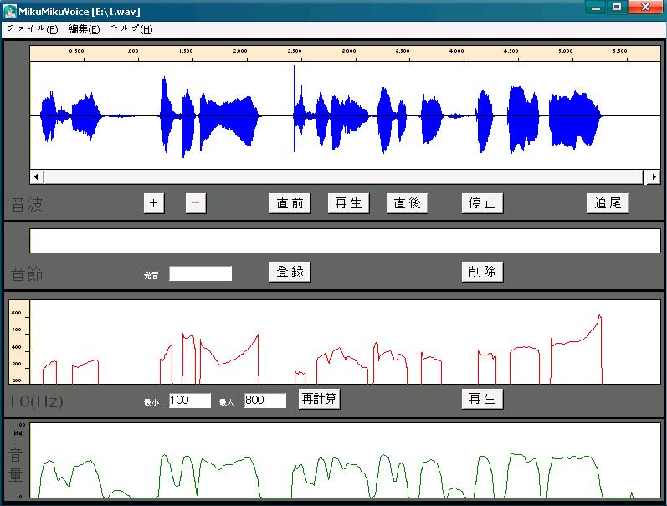Click the left scrollbar arrow under waveform

click(36, 176)
